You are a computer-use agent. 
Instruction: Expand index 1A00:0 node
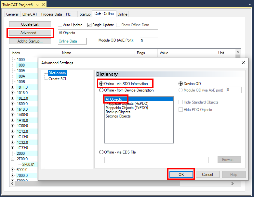point(12,115)
